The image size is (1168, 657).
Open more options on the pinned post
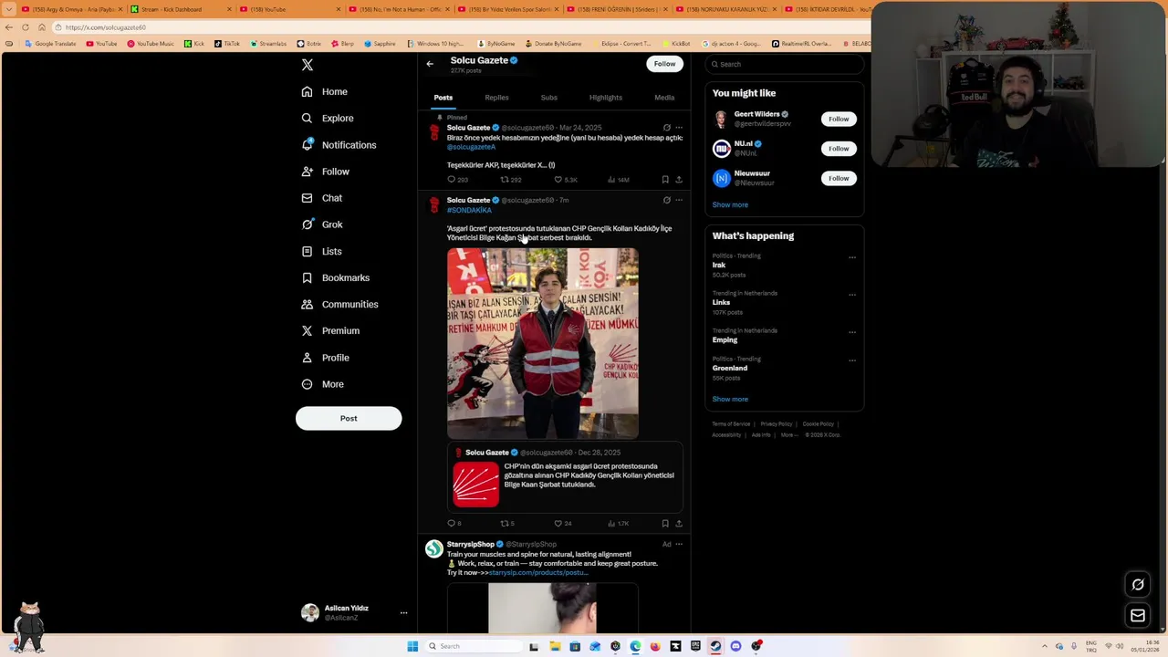[x=678, y=128]
